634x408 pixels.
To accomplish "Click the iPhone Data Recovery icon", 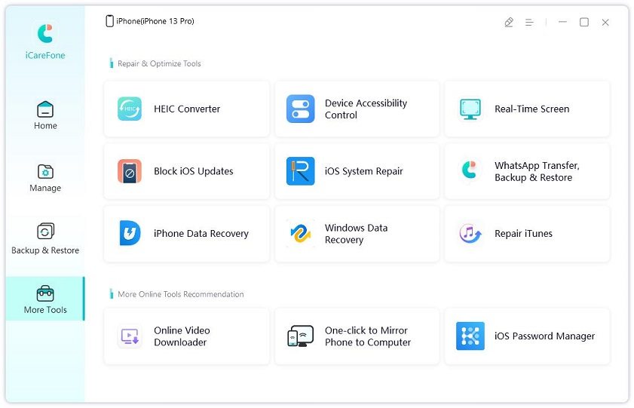I will [x=130, y=233].
